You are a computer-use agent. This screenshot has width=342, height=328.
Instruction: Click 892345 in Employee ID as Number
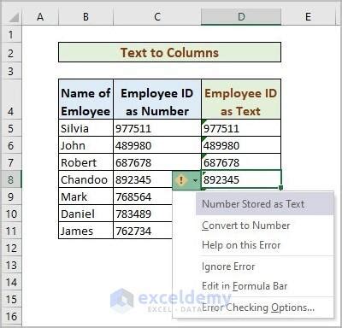click(143, 179)
